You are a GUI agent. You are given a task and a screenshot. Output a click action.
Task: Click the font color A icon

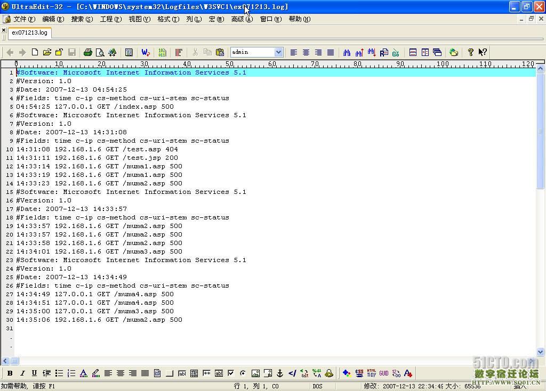point(84,373)
